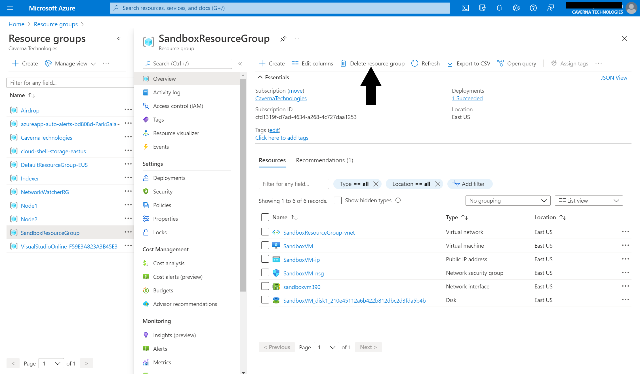Image resolution: width=640 pixels, height=374 pixels.
Task: Refresh the resource group view
Action: pyautogui.click(x=426, y=63)
